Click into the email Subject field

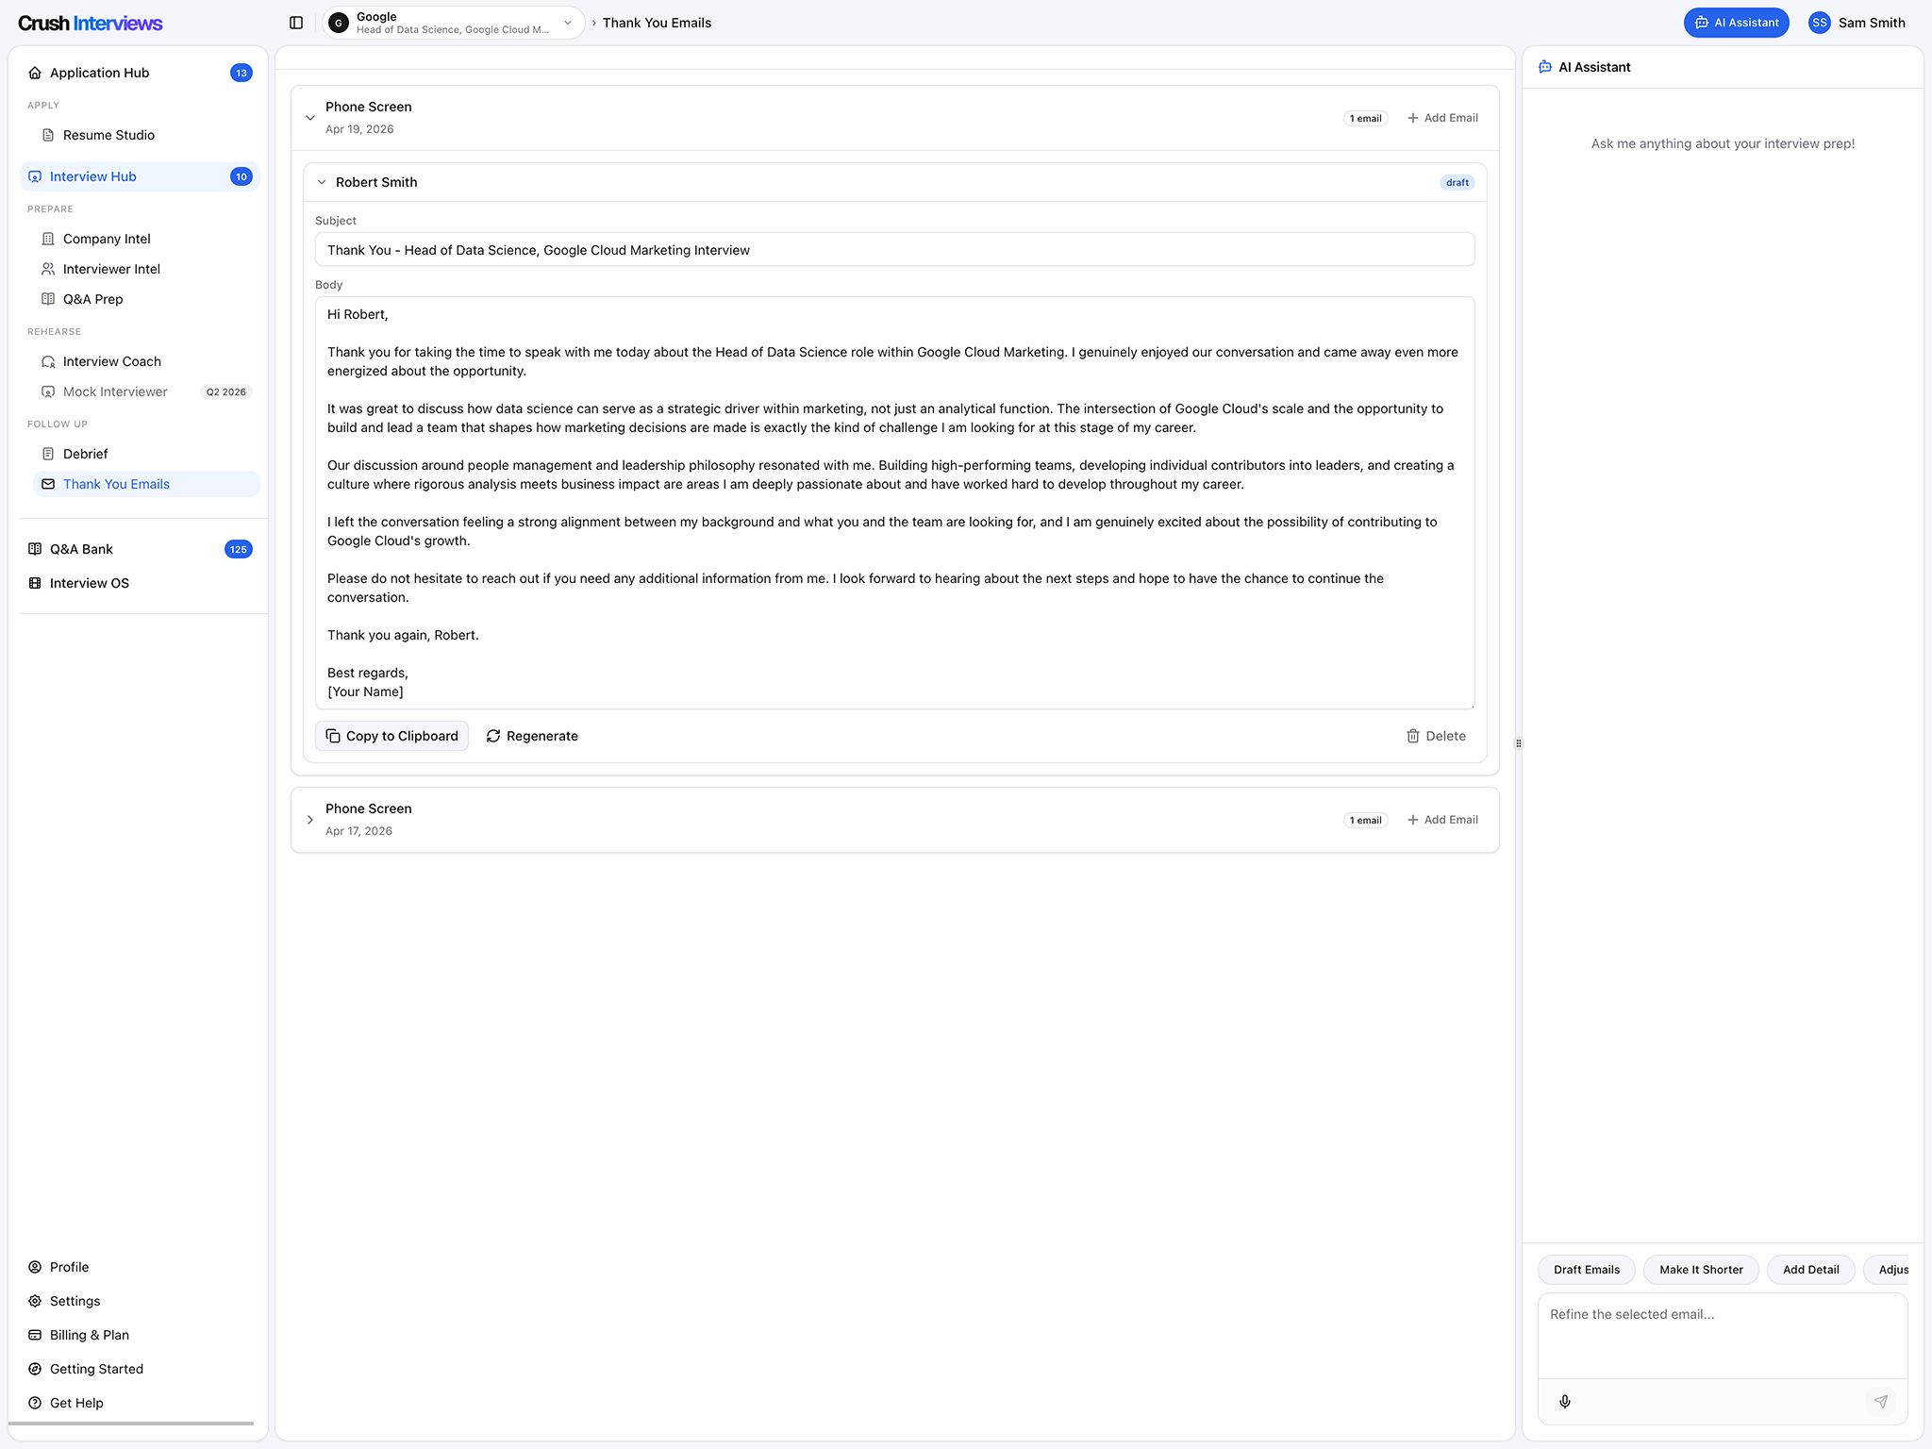click(894, 250)
